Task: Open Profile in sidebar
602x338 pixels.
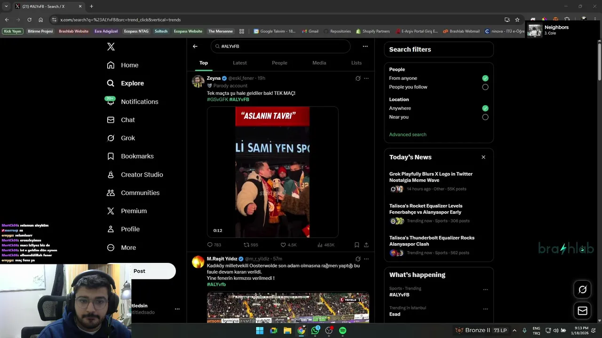Action: pos(123,229)
